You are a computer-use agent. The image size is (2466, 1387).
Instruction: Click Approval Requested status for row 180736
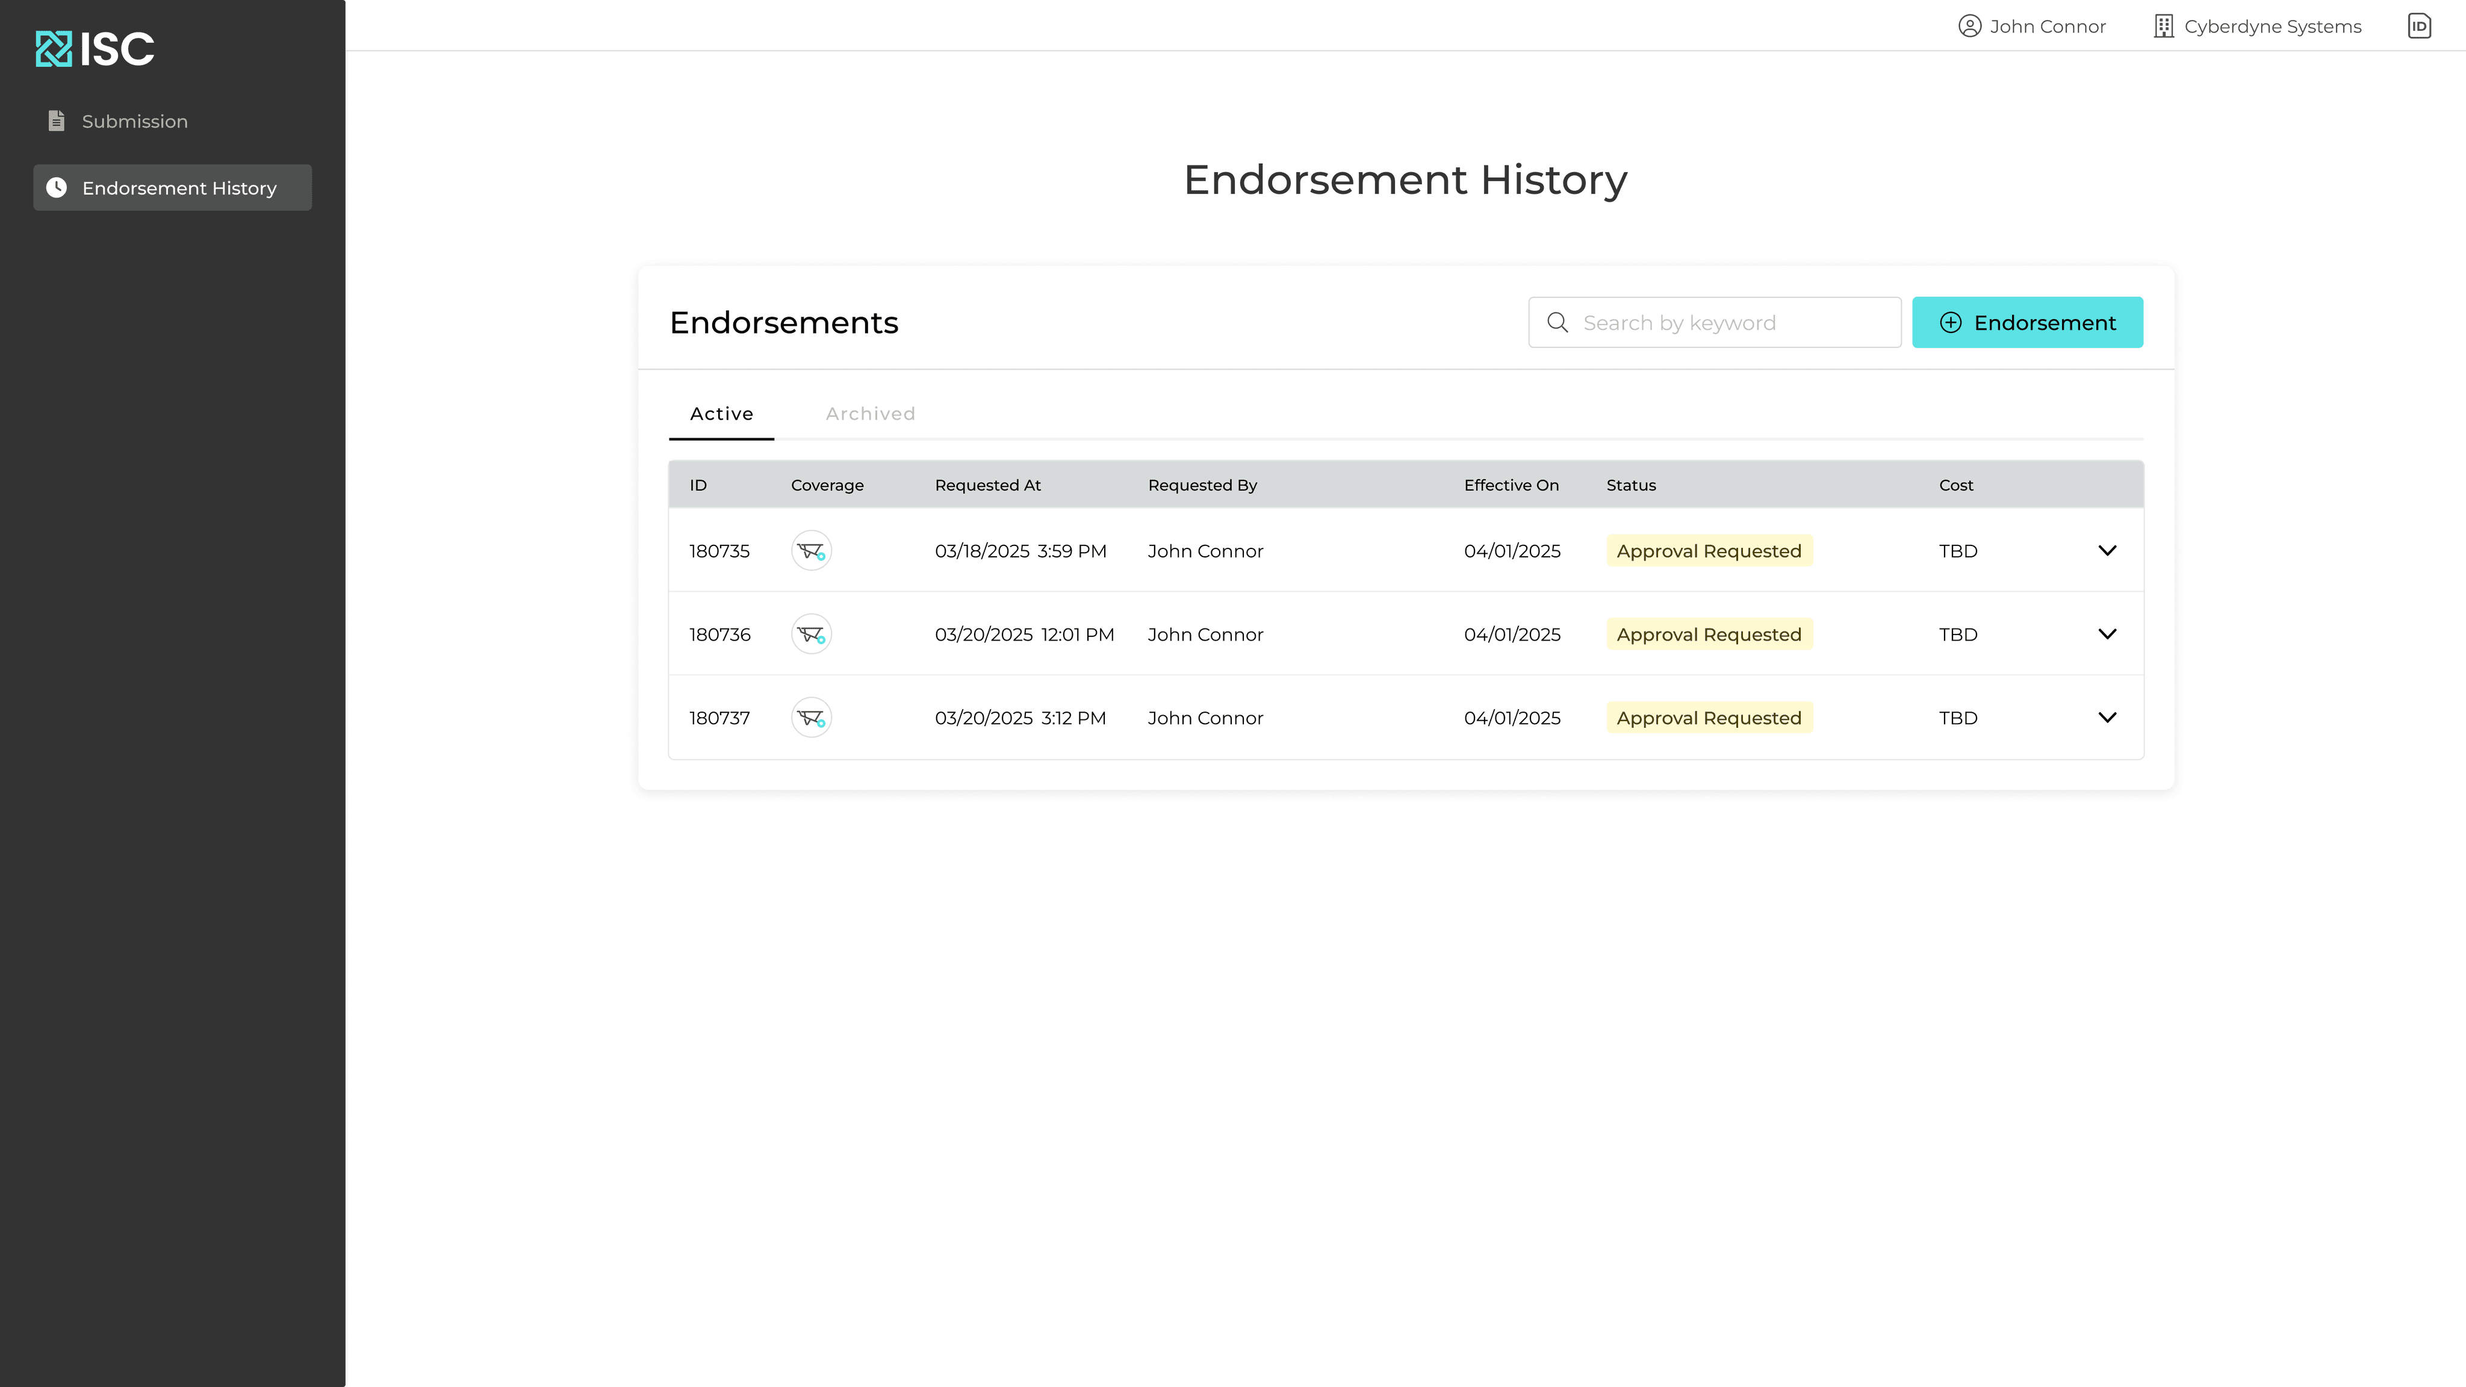tap(1709, 634)
